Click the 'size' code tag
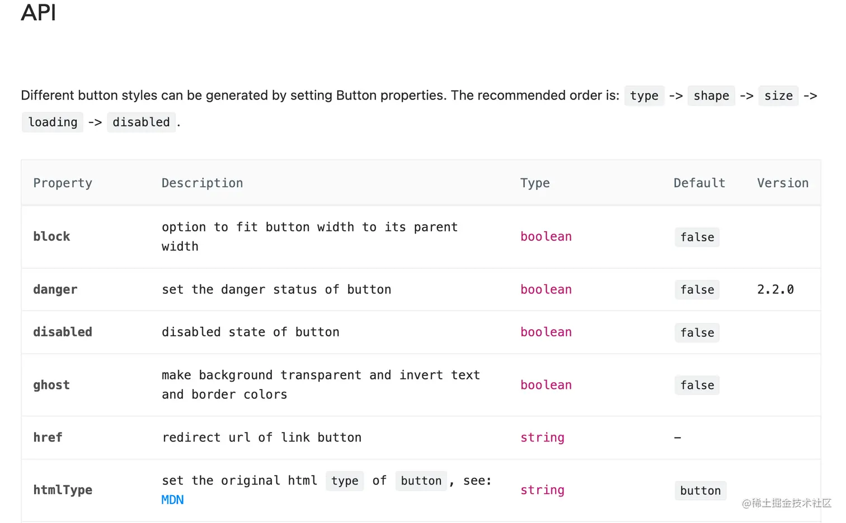Viewport: 846px width, 523px height. [x=778, y=96]
